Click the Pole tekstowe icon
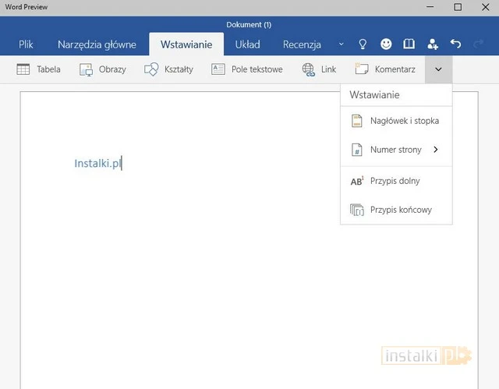 pos(218,69)
